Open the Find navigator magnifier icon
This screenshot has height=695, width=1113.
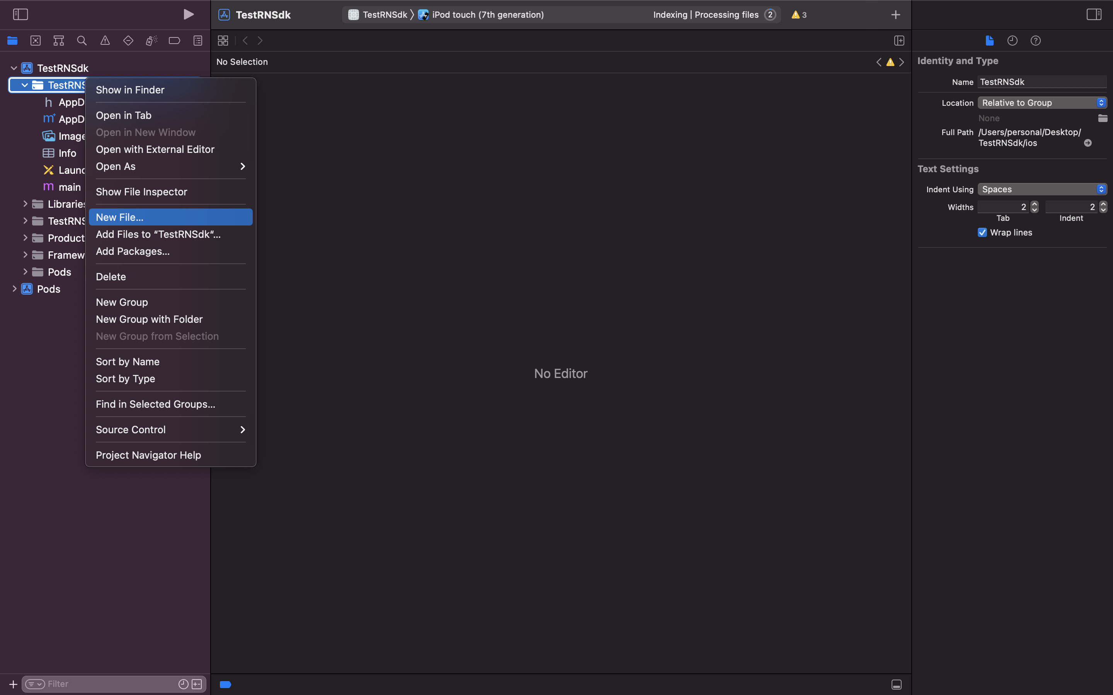click(82, 41)
